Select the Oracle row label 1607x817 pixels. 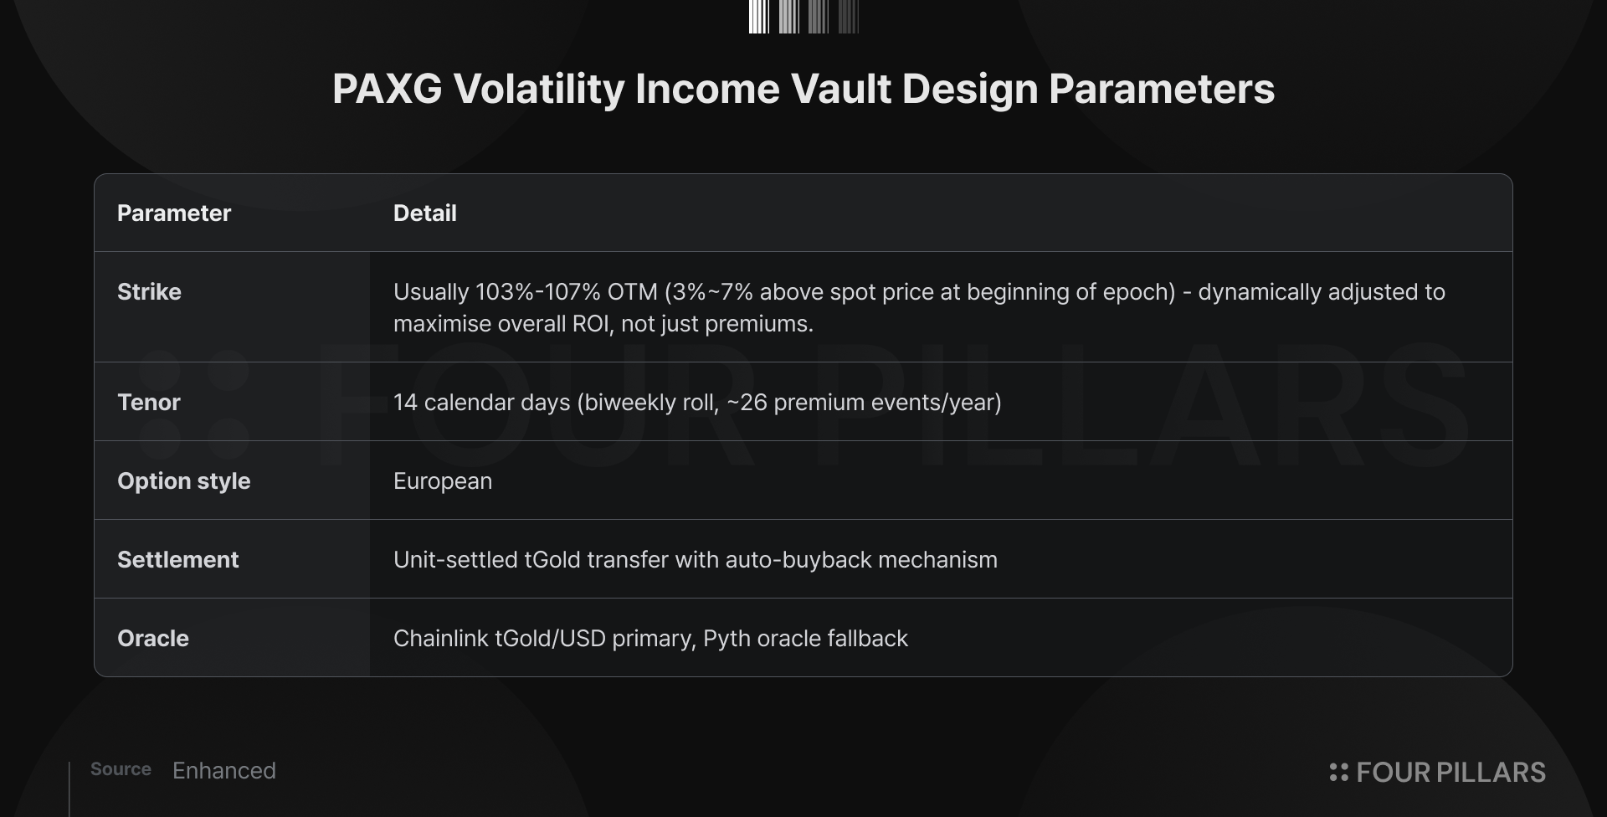coord(153,638)
